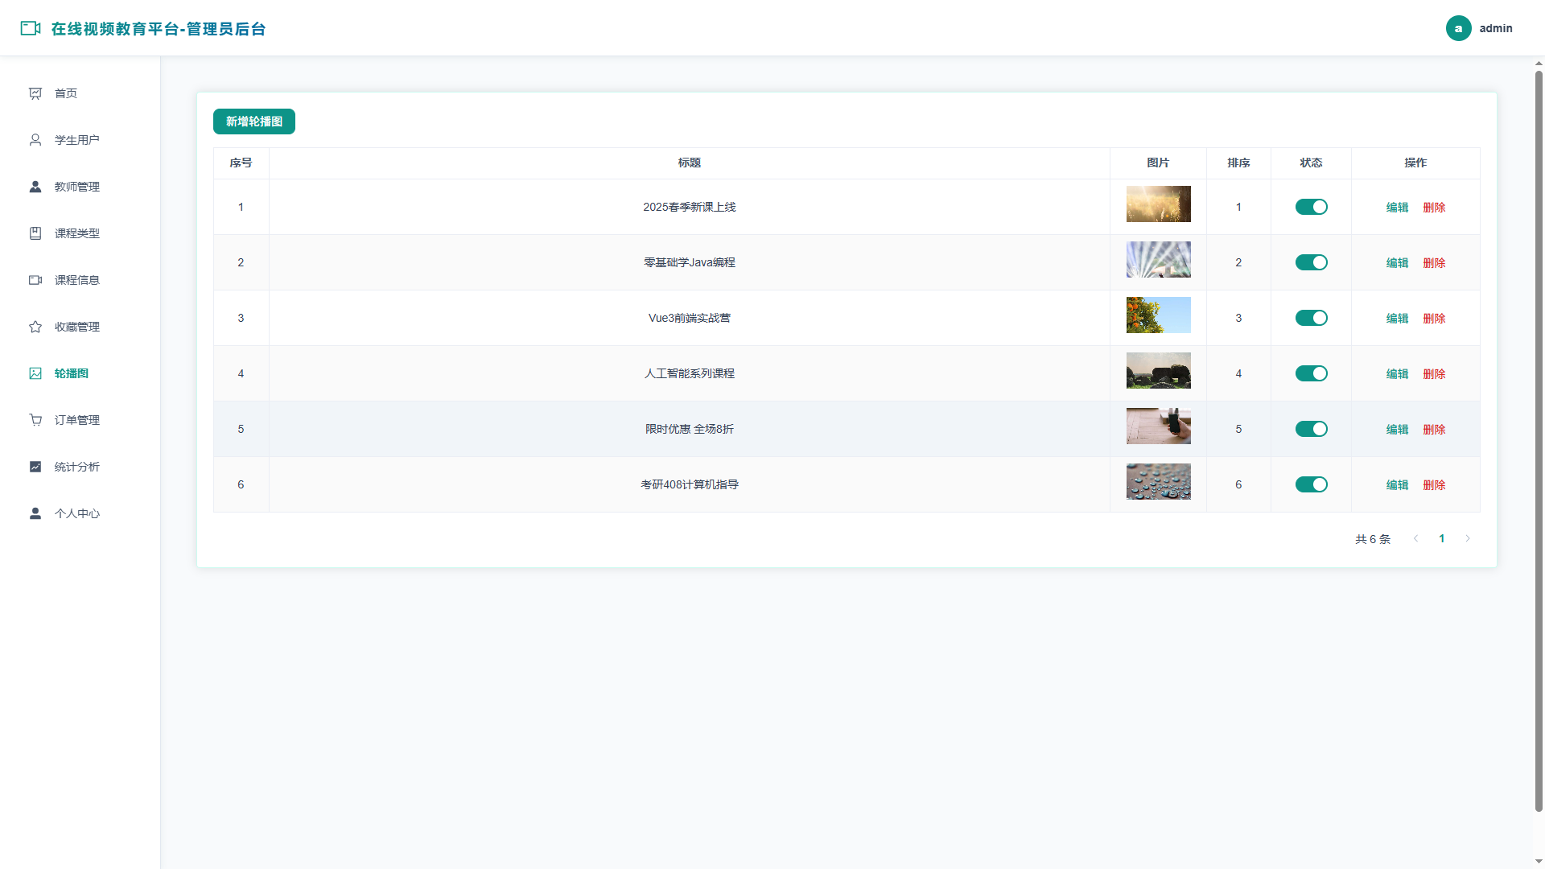This screenshot has width=1545, height=869.
Task: Disable status toggle for 2025春季新课上线
Action: tap(1311, 207)
